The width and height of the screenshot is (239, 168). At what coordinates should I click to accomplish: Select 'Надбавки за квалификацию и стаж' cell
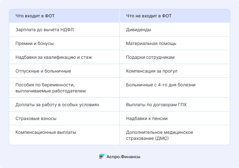[64, 57]
